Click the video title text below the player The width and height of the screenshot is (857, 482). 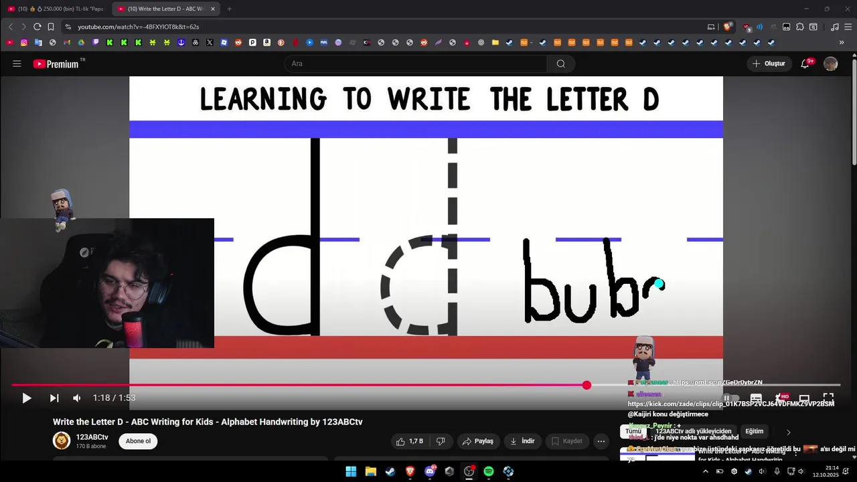pyautogui.click(x=208, y=422)
